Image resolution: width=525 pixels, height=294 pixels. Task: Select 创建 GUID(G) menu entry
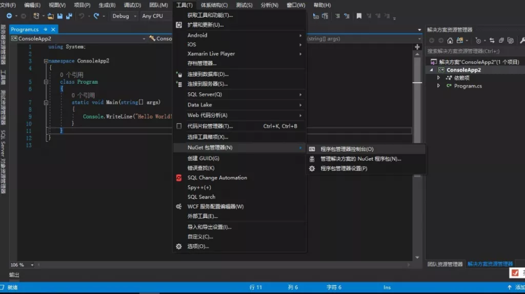(x=239, y=158)
